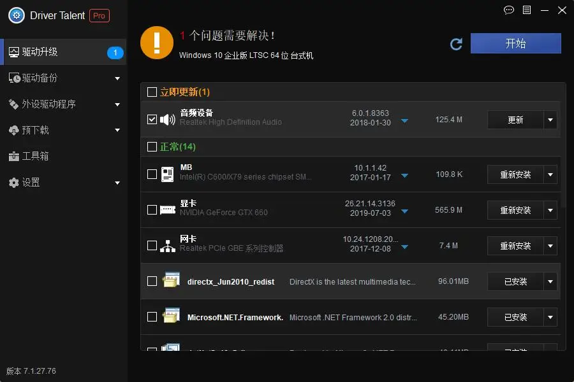574x382 pixels.
Task: Open arrow beside MB 重新安装 button
Action: [x=550, y=174]
